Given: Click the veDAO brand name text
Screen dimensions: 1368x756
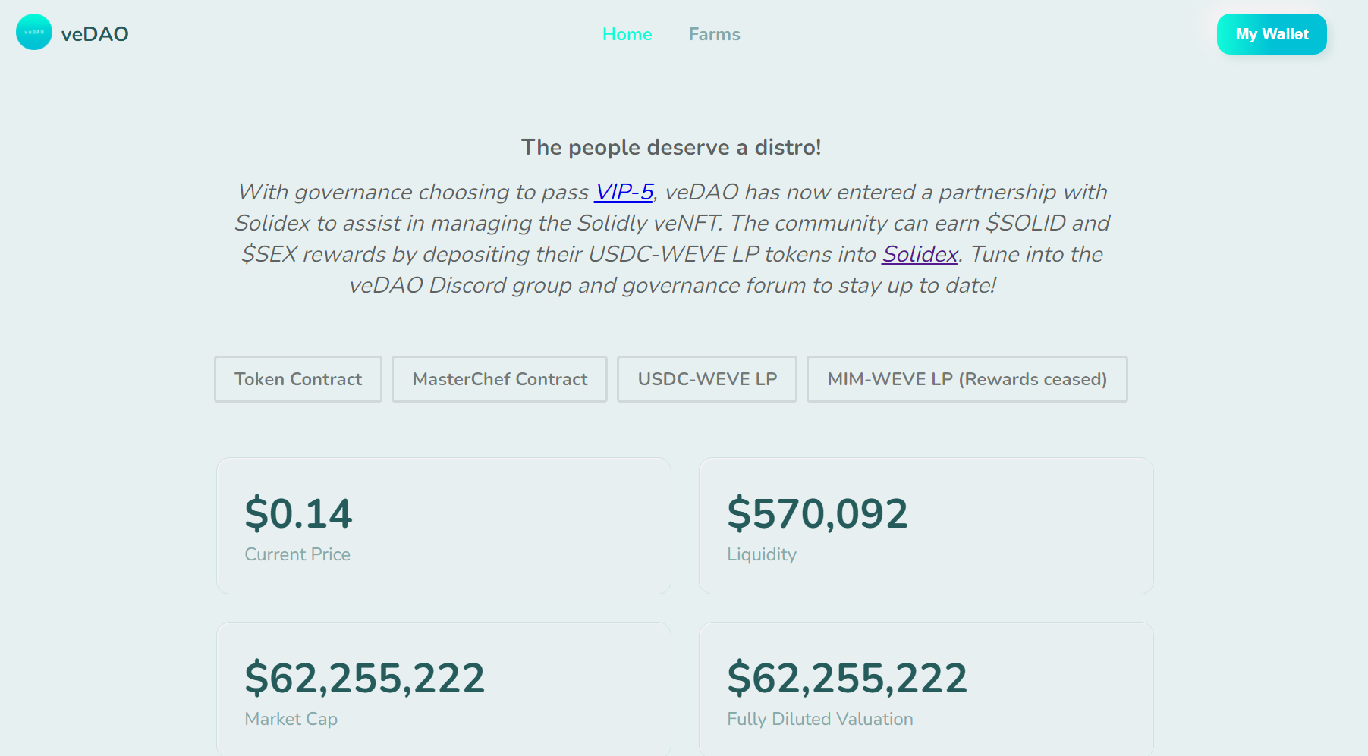Looking at the screenshot, I should coord(95,34).
